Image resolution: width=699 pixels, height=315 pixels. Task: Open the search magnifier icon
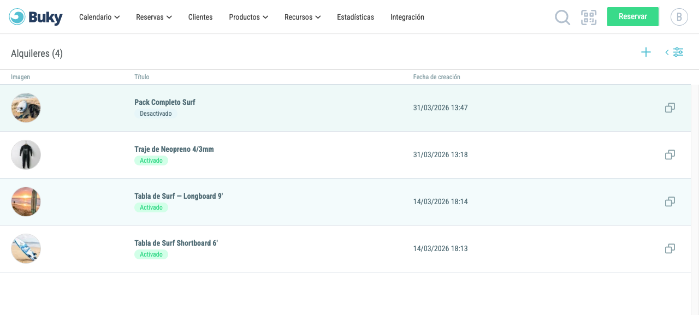[562, 17]
